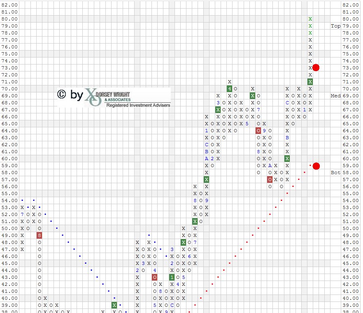363x313 pixels.
Task: Click the green-highlighted X in the 60.00 row
Action: tap(287, 159)
